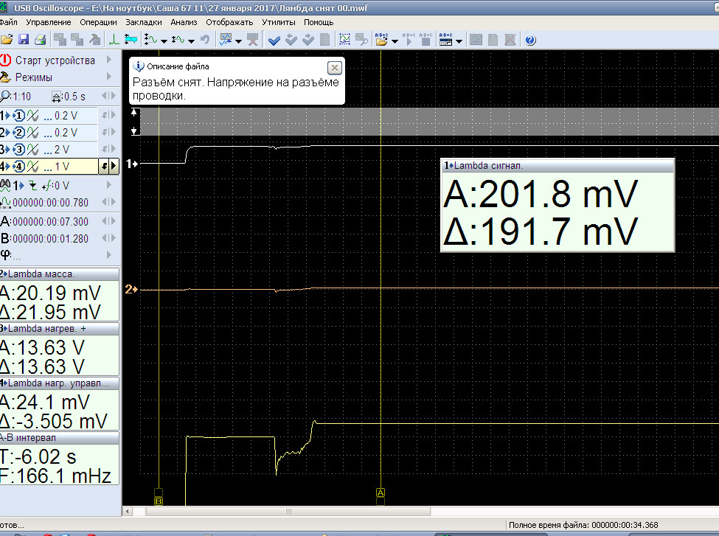Toggle channel 1 circled number icon
The height and width of the screenshot is (536, 719).
tap(19, 116)
